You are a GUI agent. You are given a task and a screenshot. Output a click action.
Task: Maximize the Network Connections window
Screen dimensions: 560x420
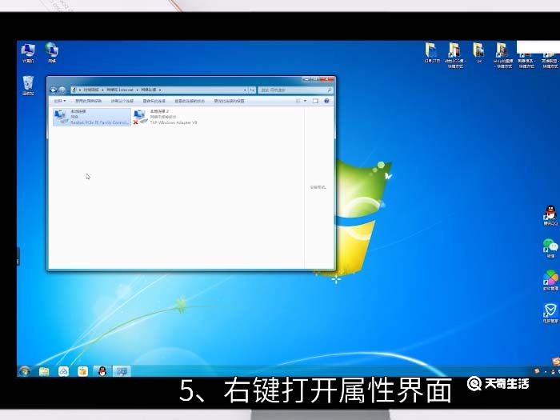(315, 79)
